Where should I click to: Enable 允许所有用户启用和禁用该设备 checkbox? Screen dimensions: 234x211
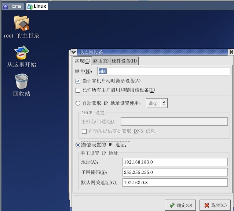click(x=78, y=90)
